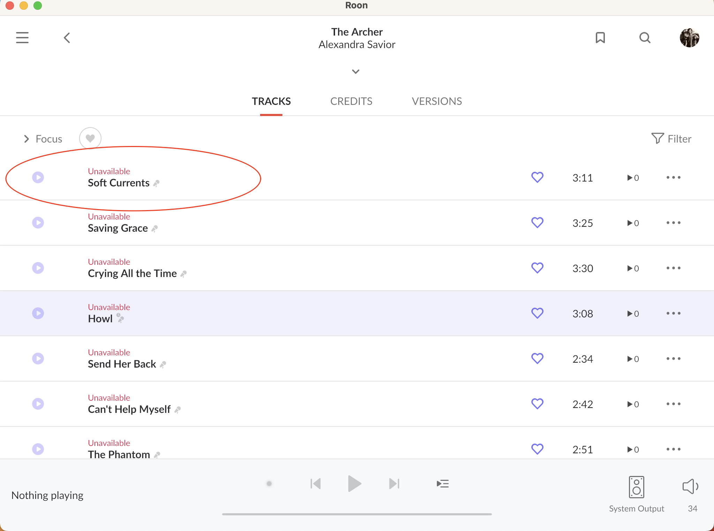Open the play queue icon

coord(442,484)
